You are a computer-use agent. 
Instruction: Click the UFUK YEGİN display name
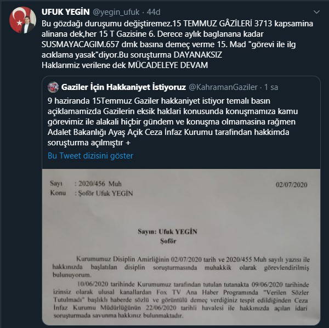[x=65, y=12]
